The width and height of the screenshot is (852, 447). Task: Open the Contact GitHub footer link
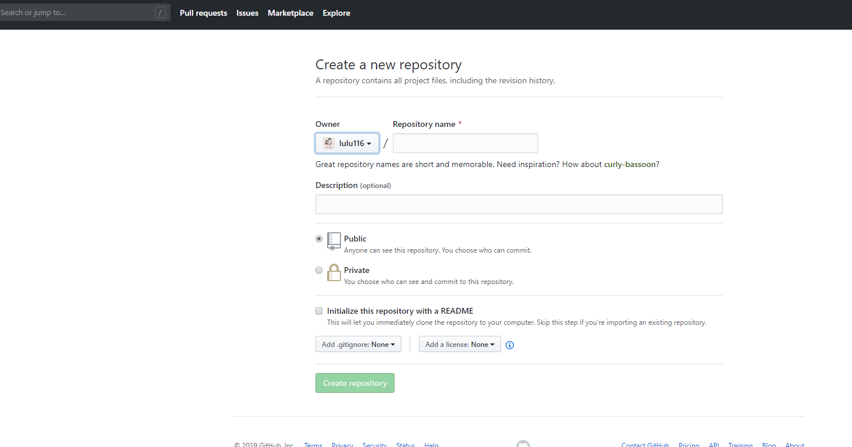point(645,445)
